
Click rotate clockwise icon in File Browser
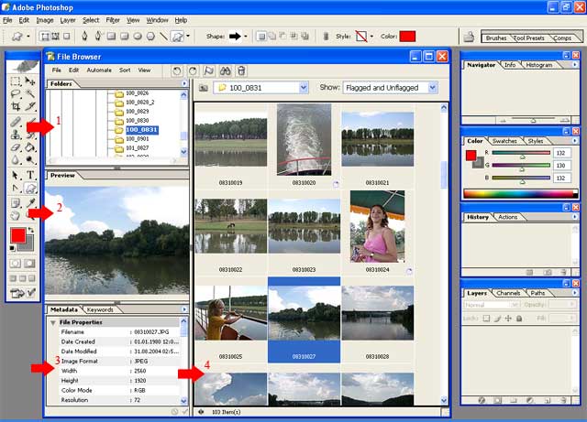pos(193,71)
